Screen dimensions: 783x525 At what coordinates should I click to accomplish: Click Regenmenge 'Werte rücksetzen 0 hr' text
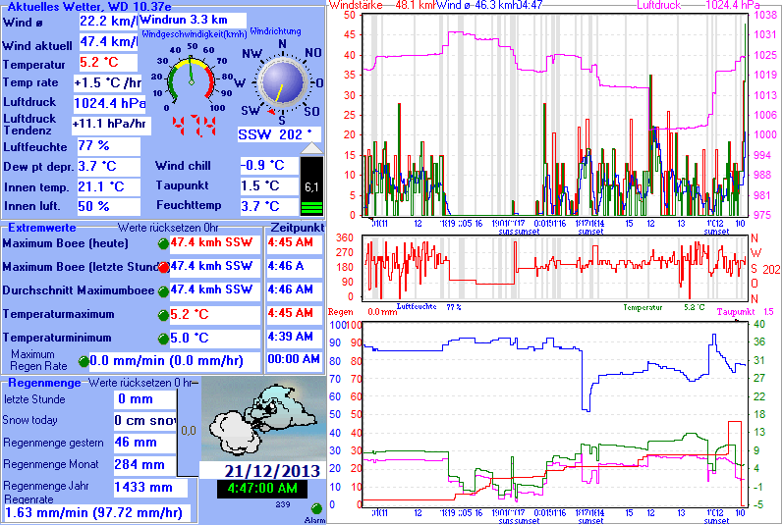(140, 383)
